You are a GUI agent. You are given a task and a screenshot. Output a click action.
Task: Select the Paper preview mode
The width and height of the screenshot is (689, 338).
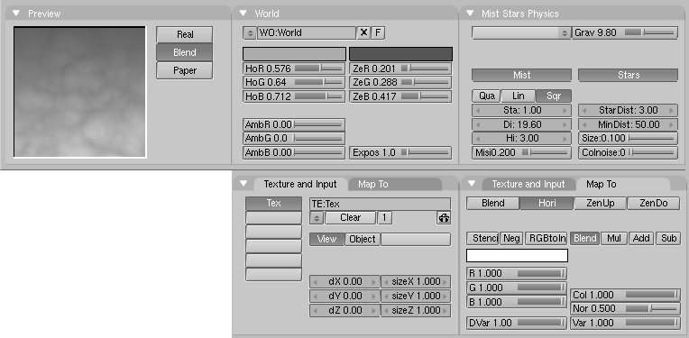click(x=185, y=70)
